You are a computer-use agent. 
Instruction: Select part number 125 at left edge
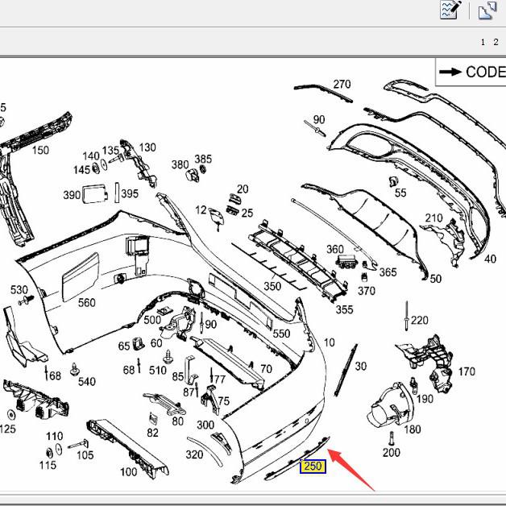coord(7,429)
